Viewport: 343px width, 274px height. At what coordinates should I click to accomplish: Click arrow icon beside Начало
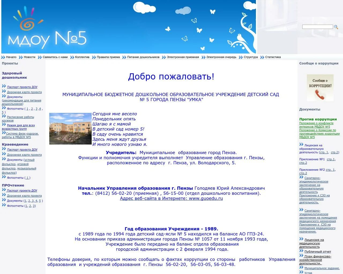pos(3,57)
